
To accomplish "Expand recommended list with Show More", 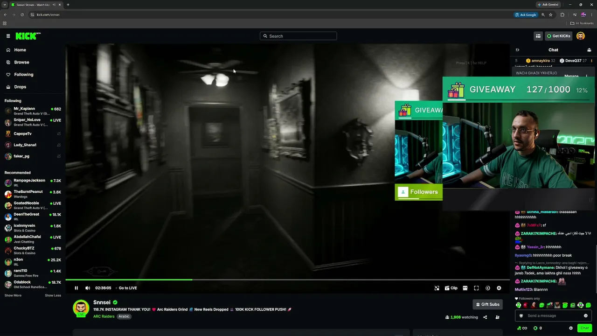I will [x=13, y=295].
